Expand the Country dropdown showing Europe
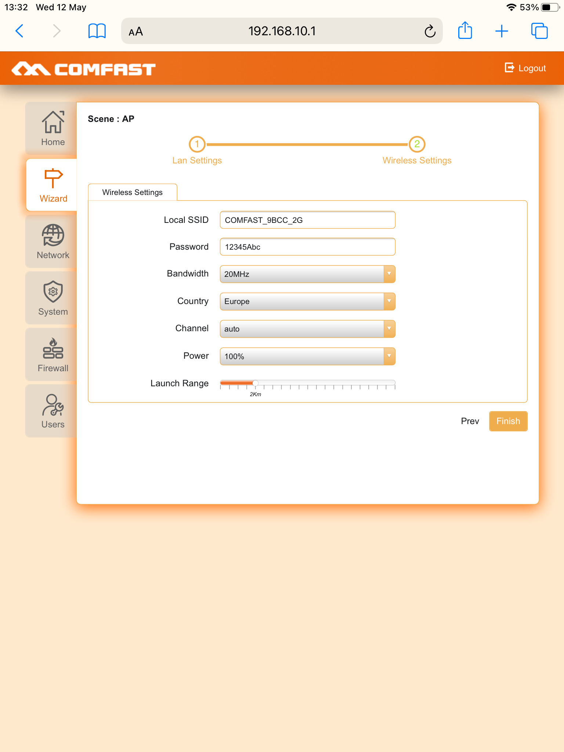 click(x=307, y=301)
